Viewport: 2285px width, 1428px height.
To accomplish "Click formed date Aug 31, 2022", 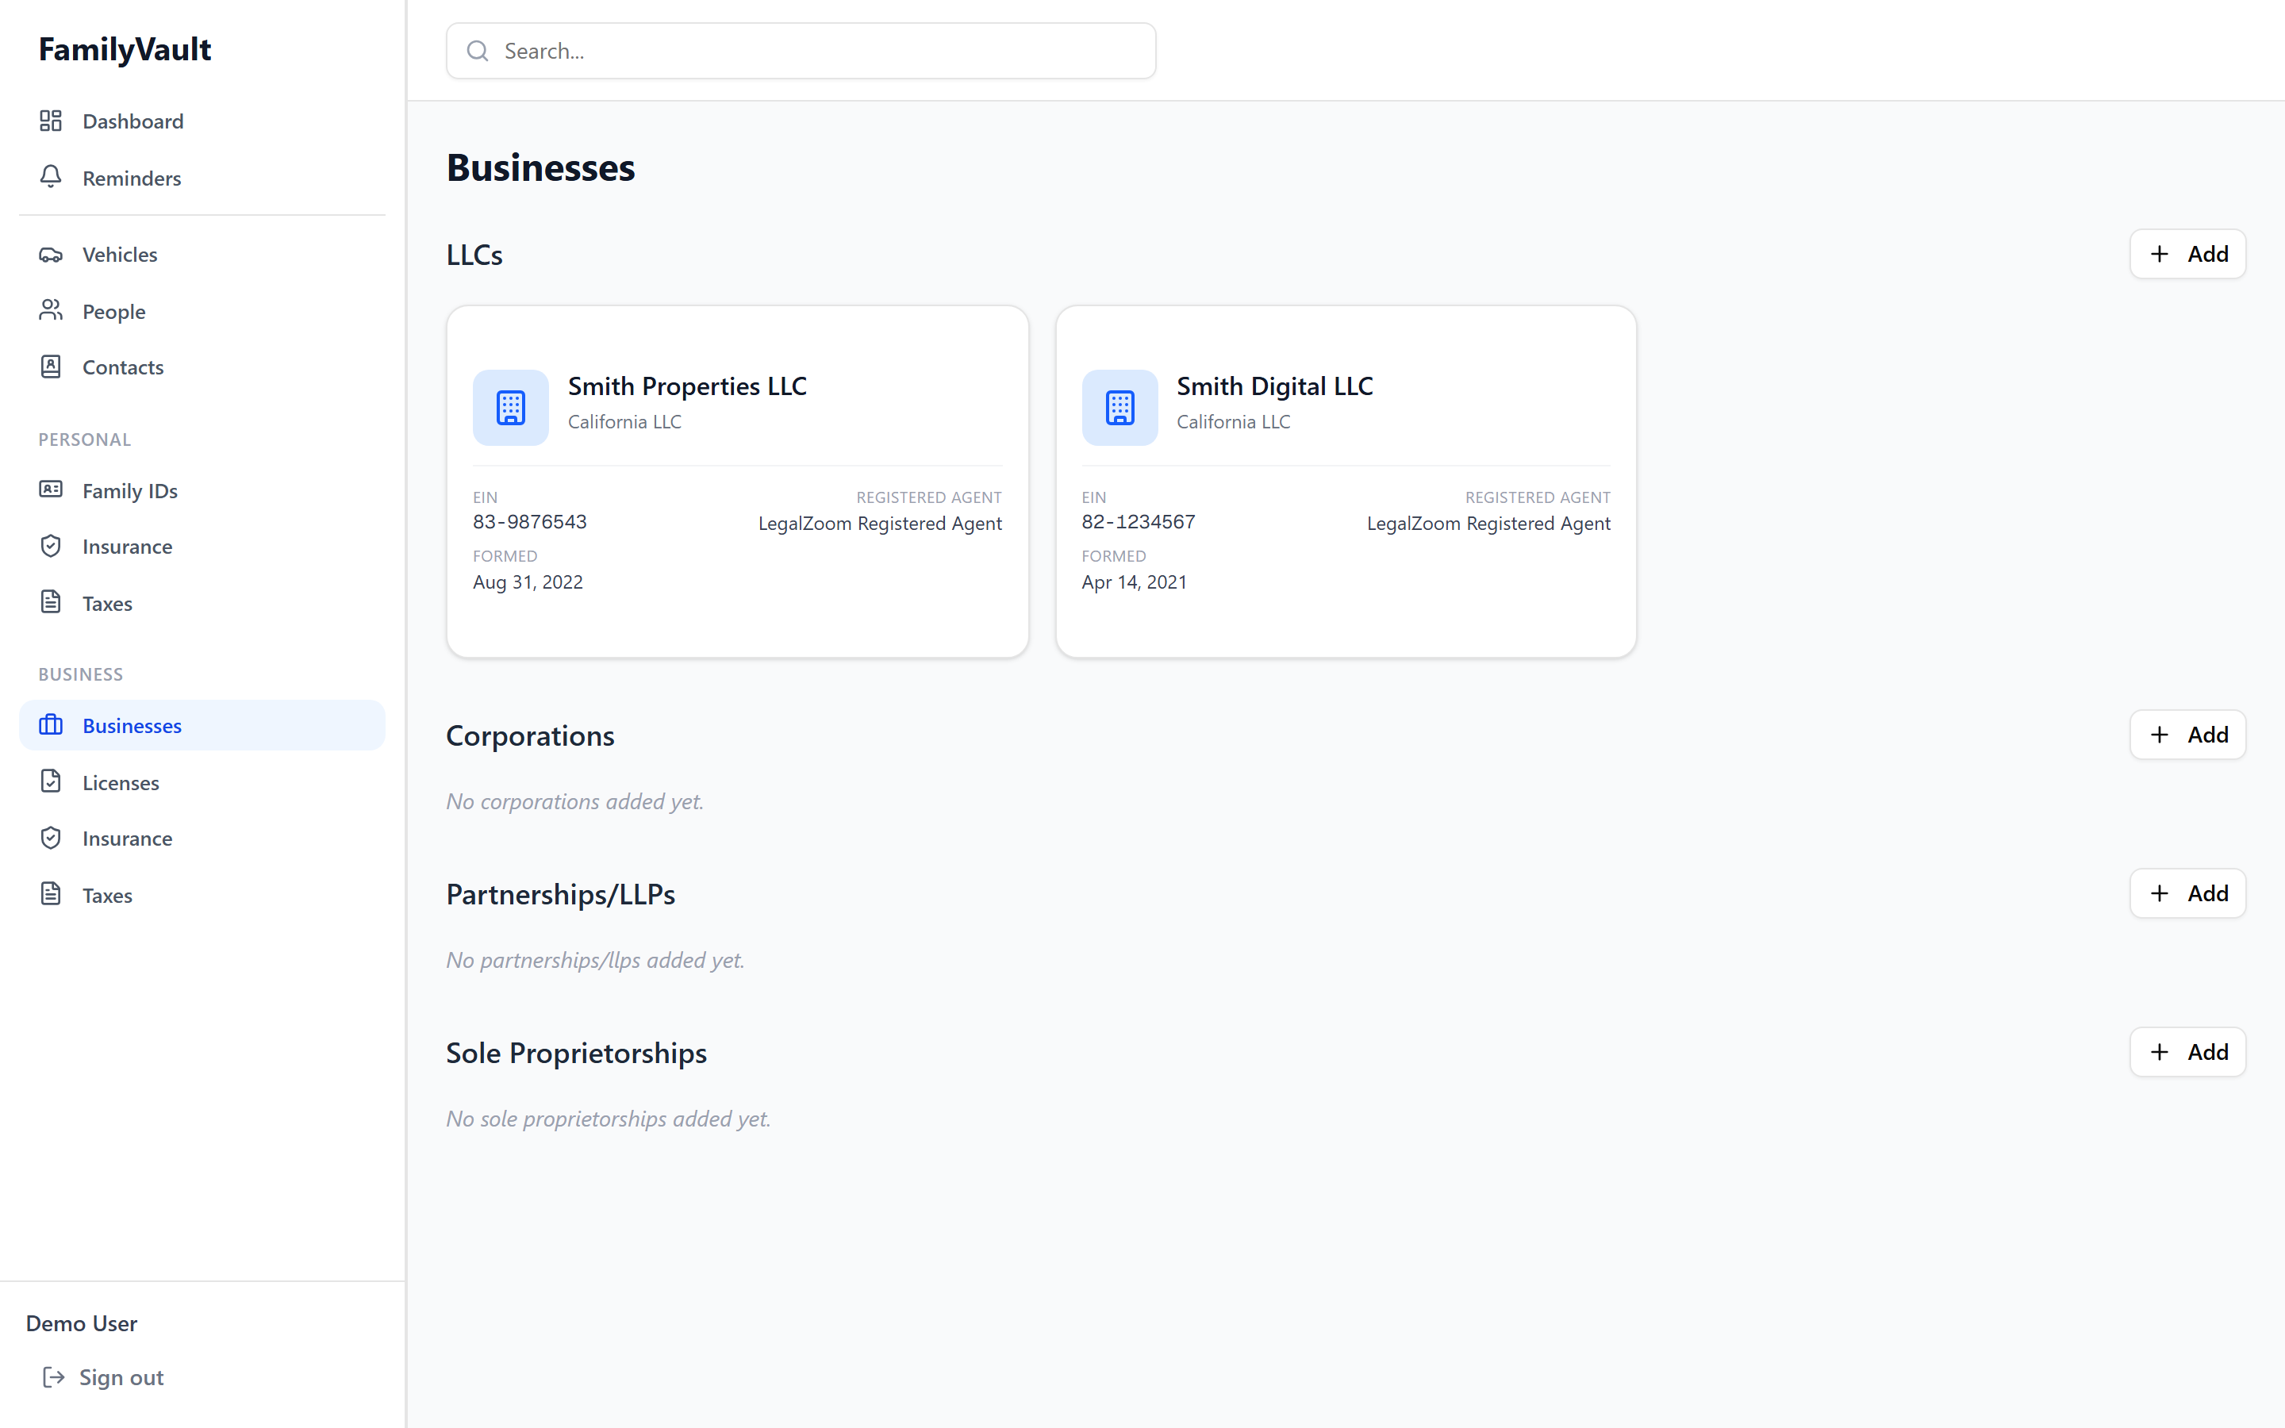I will click(528, 582).
